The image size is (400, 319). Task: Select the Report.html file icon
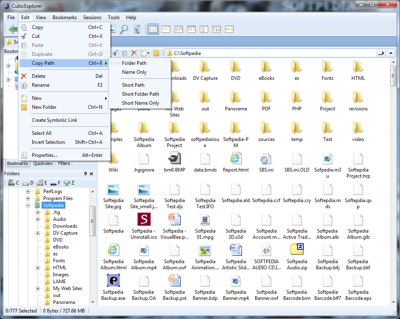[235, 158]
